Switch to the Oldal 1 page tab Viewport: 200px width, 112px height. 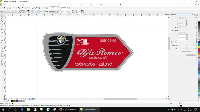(31, 99)
